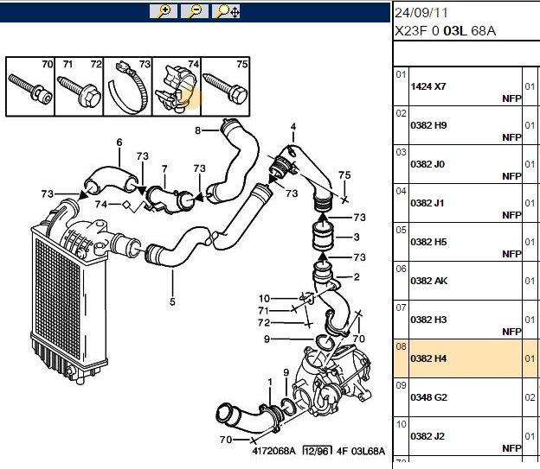Click callout number 8 on diagram
The height and width of the screenshot is (469, 540).
[197, 130]
